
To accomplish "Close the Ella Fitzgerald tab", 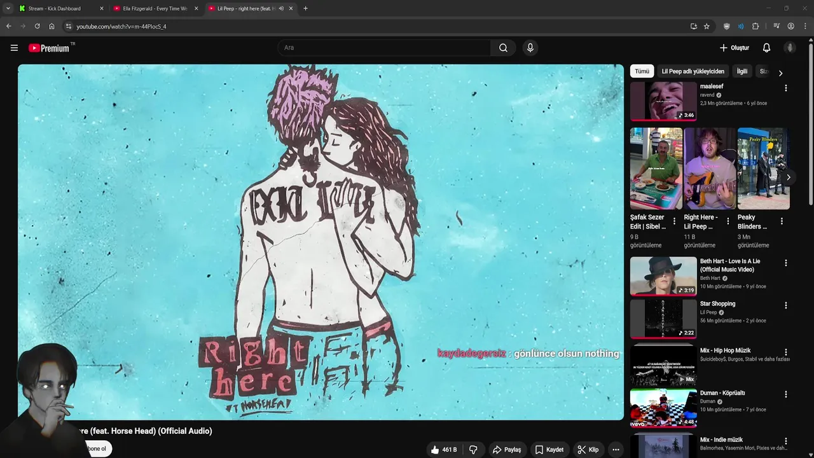I will pos(196,8).
